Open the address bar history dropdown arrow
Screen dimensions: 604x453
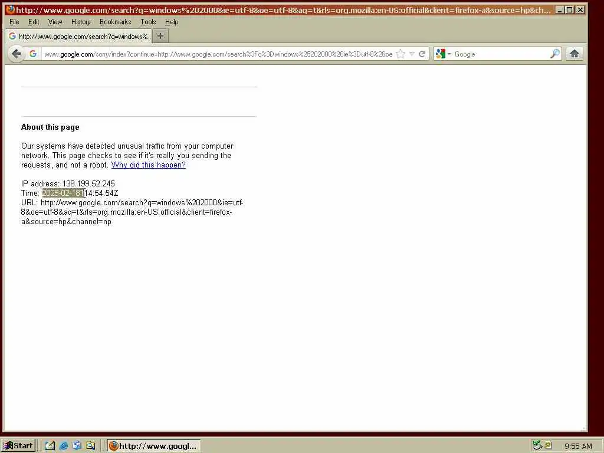pyautogui.click(x=412, y=54)
